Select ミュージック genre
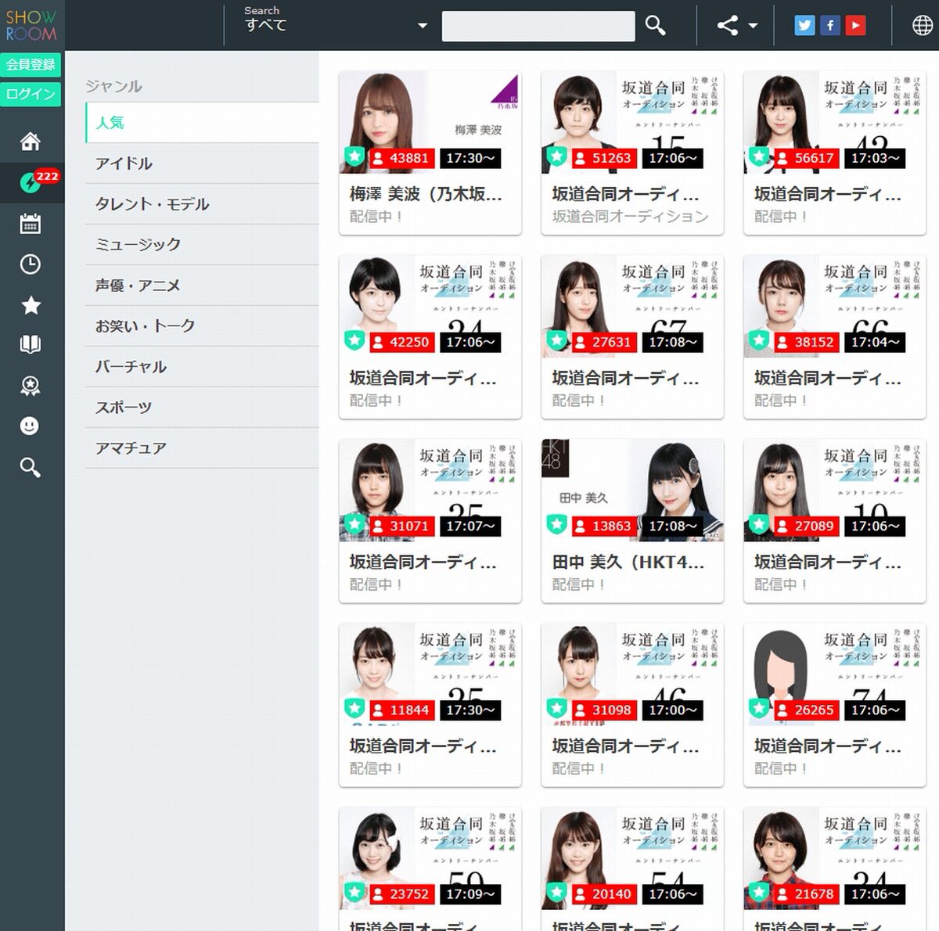The height and width of the screenshot is (931, 939). point(202,245)
